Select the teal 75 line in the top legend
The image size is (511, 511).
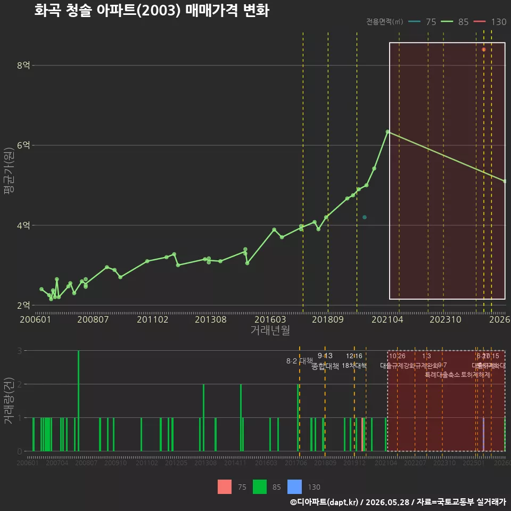coord(414,22)
